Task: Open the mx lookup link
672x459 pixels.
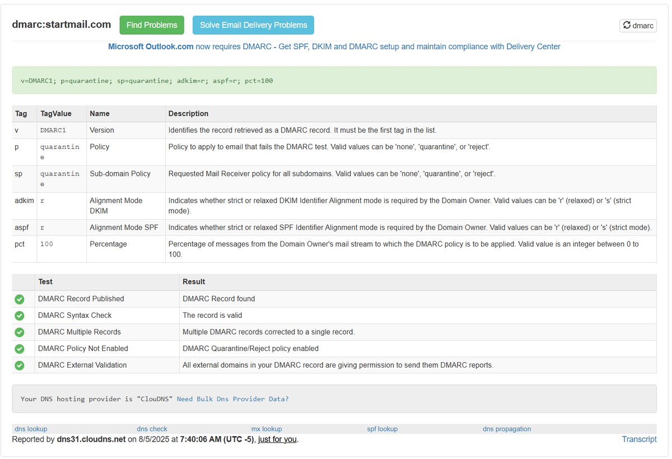Action: [x=267, y=429]
